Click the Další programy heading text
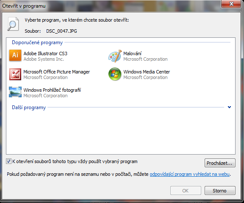Screen dimensions: 244x203 click(x=29, y=107)
